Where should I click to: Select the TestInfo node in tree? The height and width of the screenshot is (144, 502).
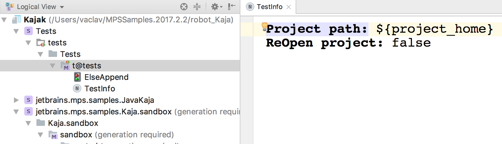coord(100,89)
